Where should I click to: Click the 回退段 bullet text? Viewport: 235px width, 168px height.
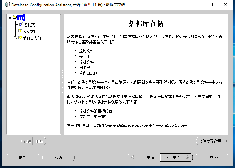tap(85, 68)
